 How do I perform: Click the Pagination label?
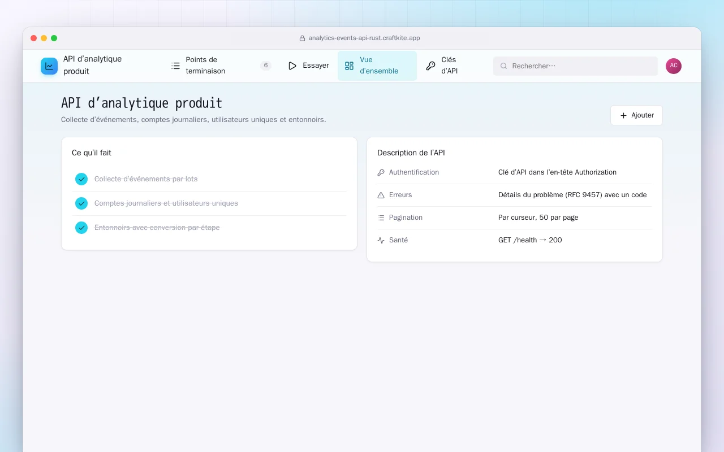(x=406, y=218)
